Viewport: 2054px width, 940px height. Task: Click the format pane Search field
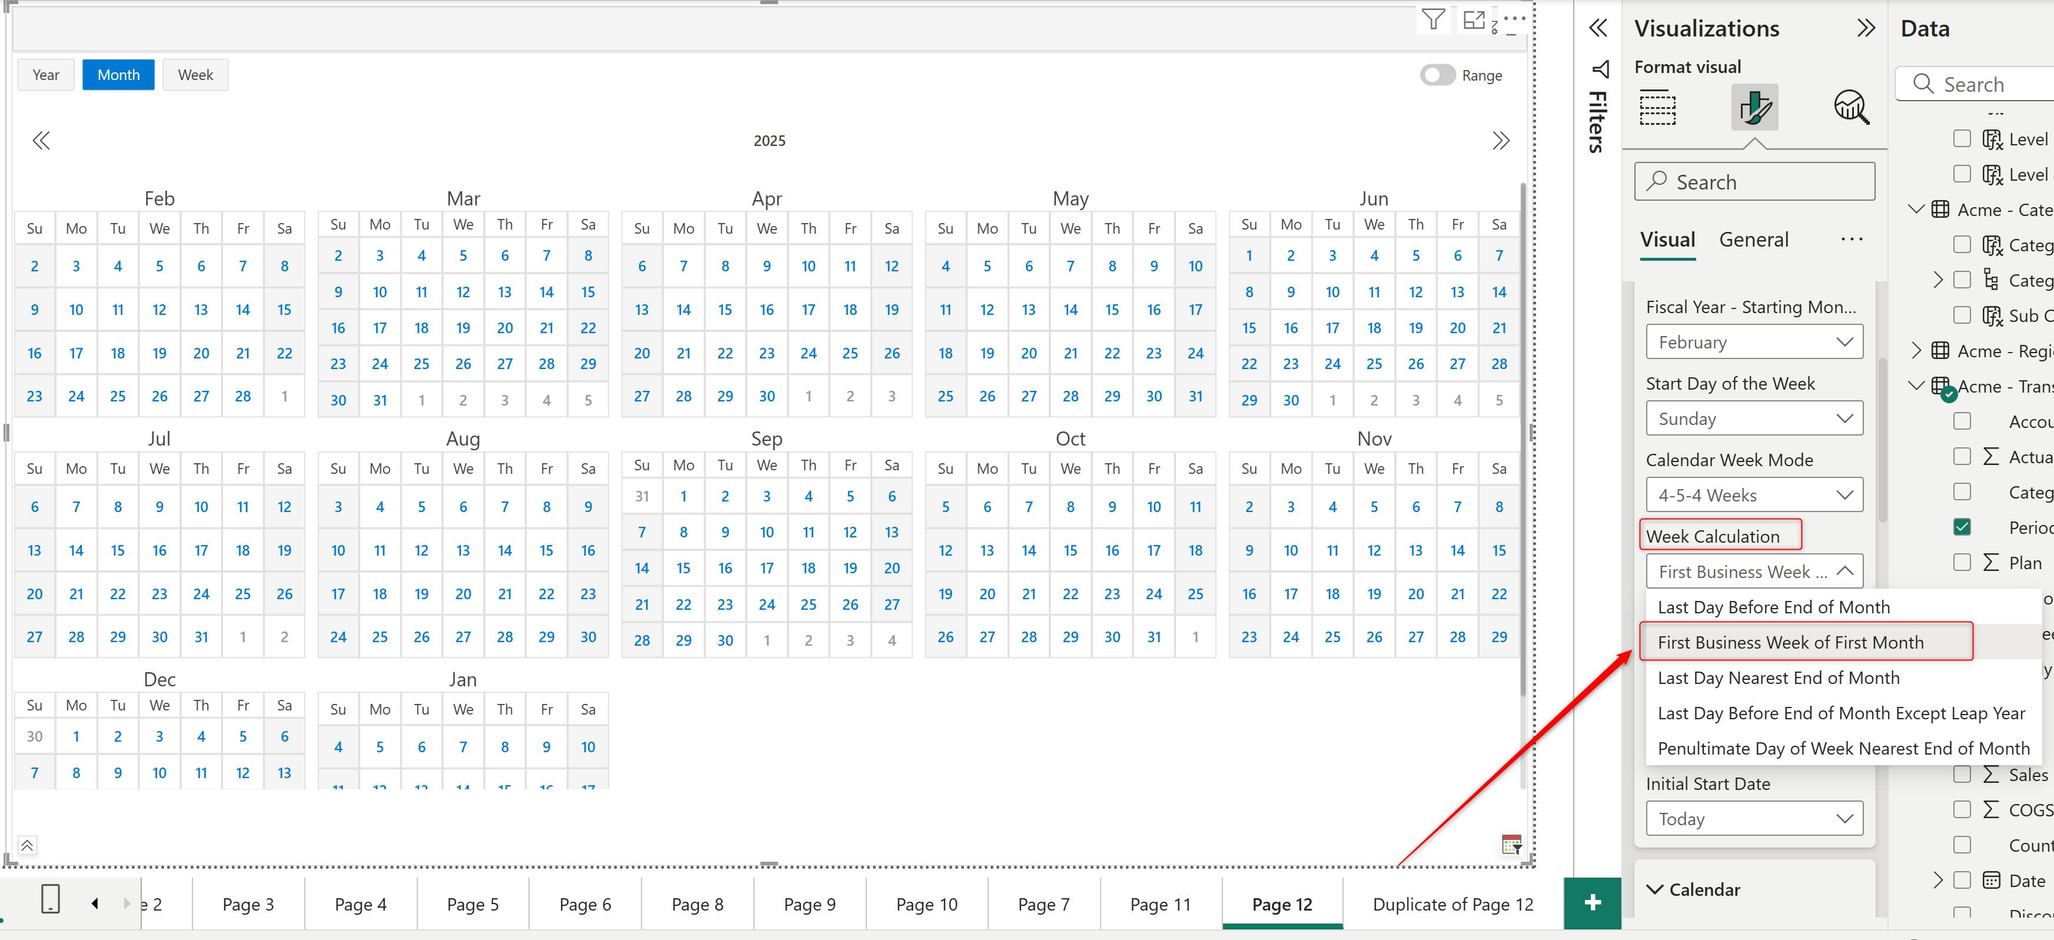(x=1753, y=182)
